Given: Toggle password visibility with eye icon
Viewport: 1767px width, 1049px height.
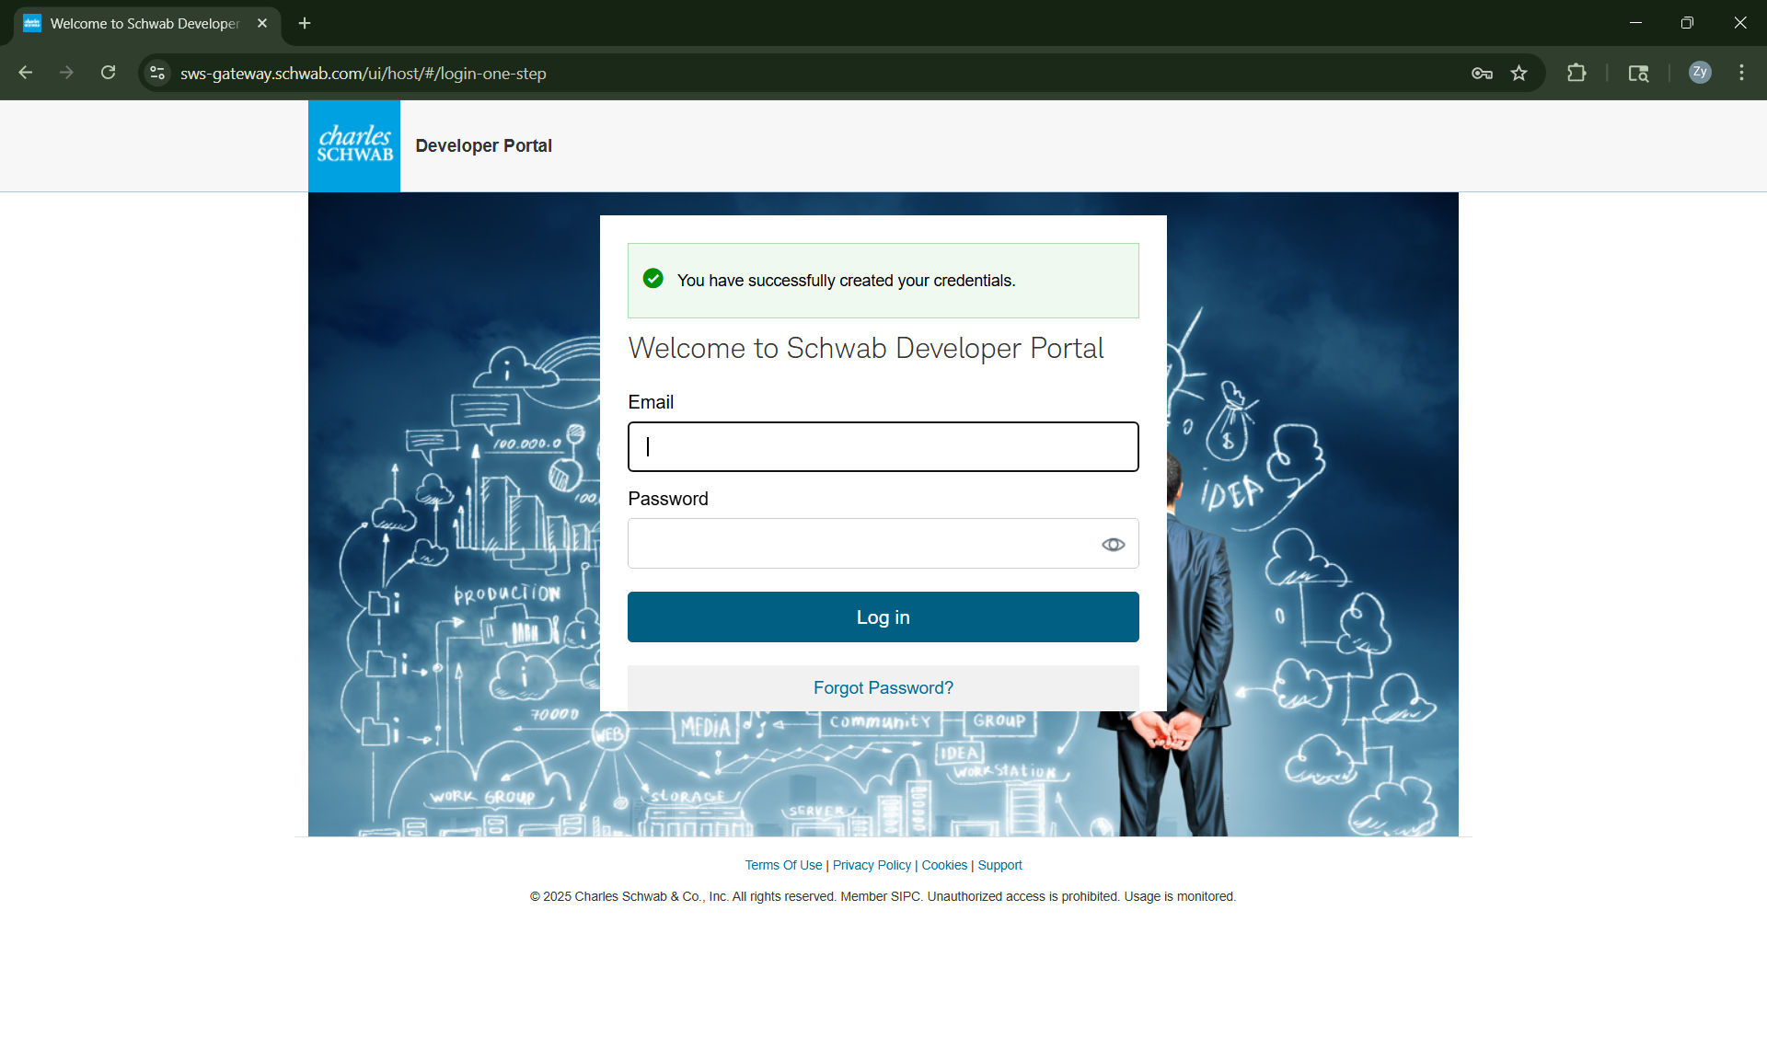Looking at the screenshot, I should tap(1113, 544).
